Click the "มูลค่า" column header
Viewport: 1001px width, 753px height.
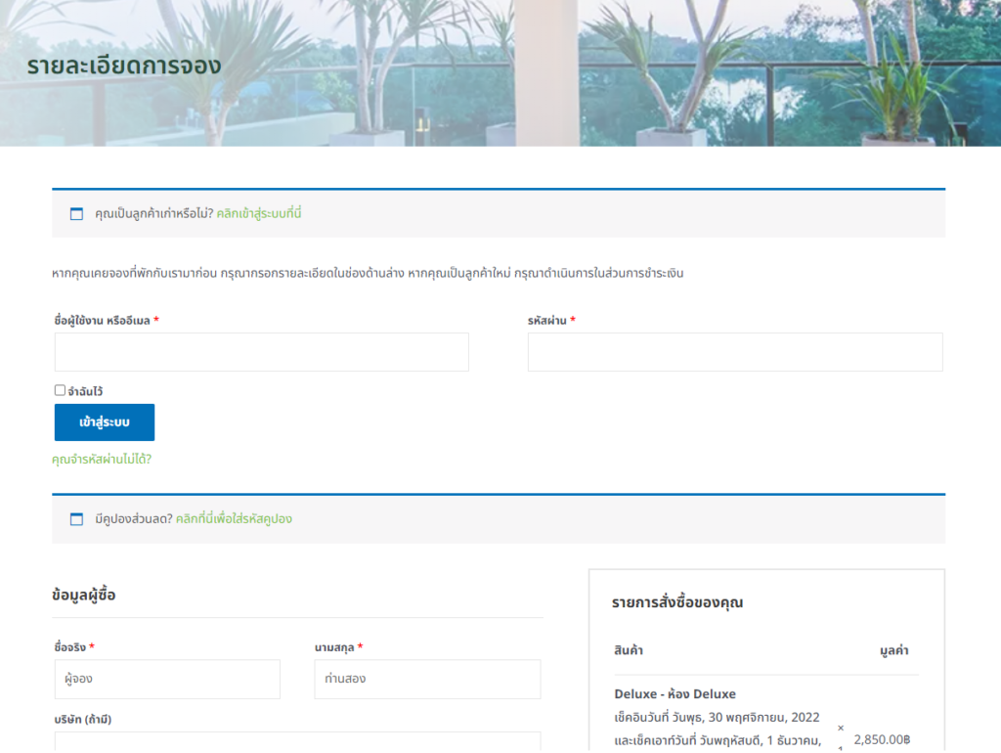(x=893, y=650)
